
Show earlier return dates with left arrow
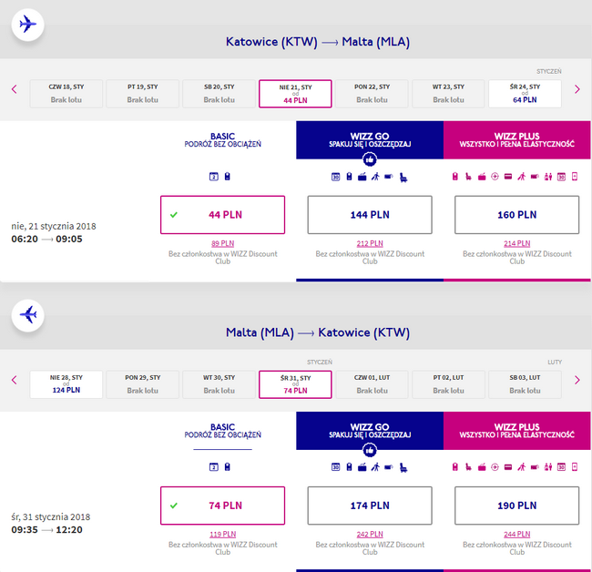click(15, 380)
